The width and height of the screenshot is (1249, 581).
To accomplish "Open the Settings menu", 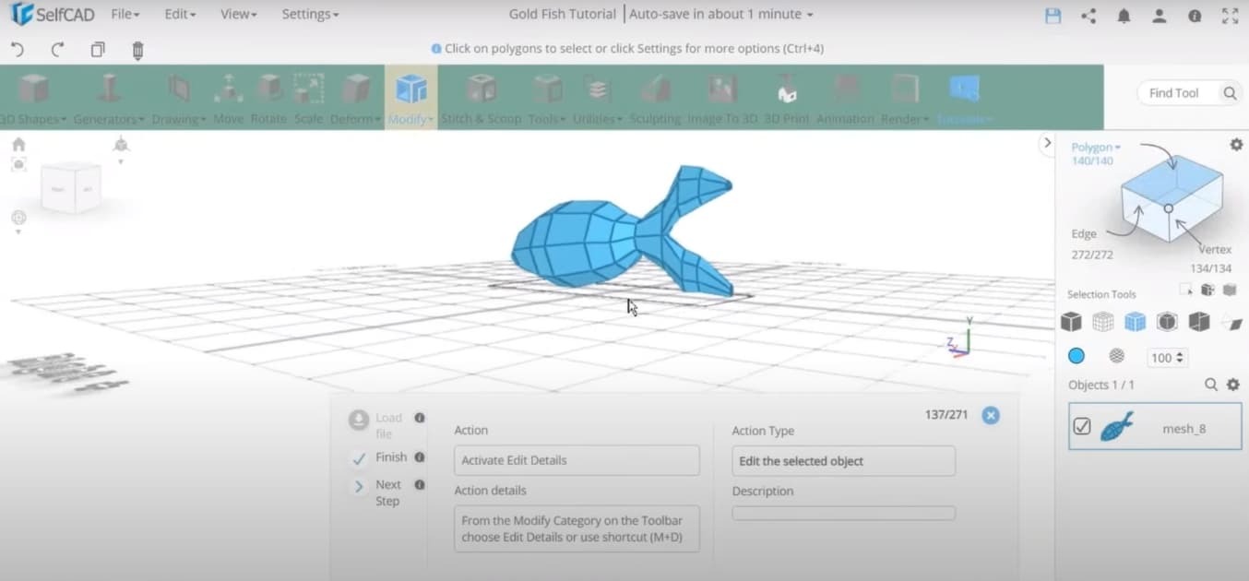I will (308, 14).
